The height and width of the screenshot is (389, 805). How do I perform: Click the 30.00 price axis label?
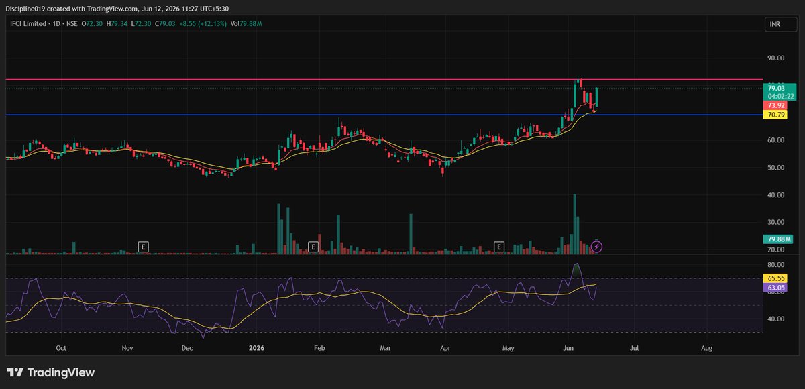pyautogui.click(x=776, y=222)
